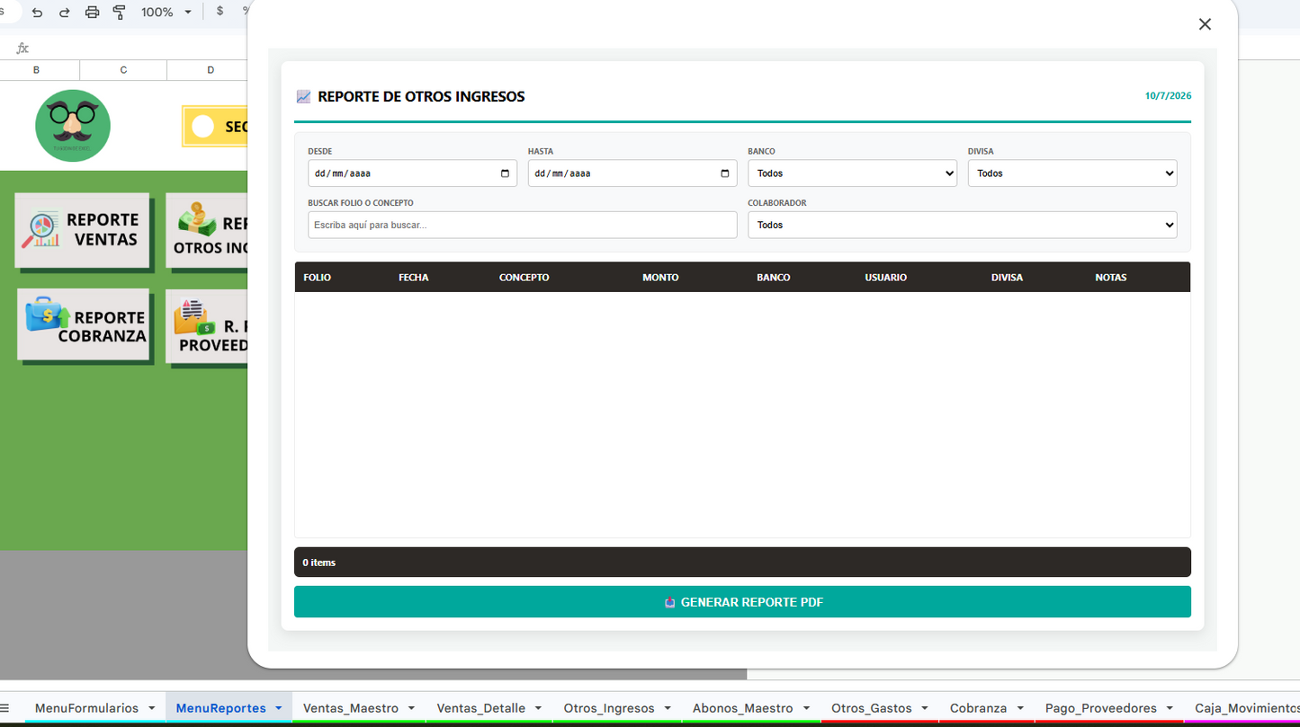Click the BANCO column header in table
Screen dimensions: 1300x727
[774, 278]
